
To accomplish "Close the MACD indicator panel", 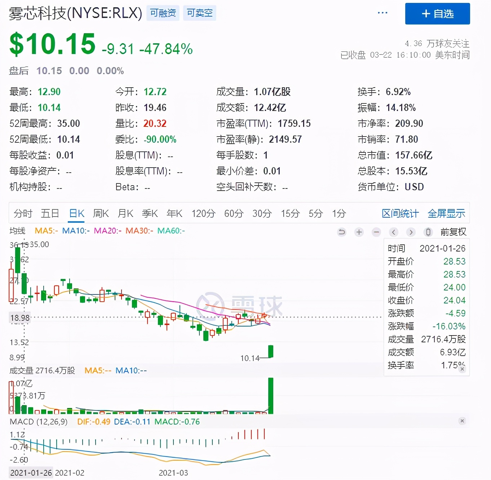I will 462,421.
